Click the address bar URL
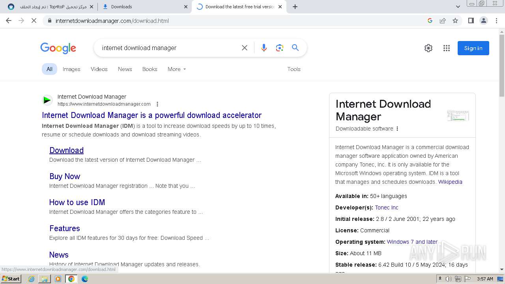 [x=112, y=21]
